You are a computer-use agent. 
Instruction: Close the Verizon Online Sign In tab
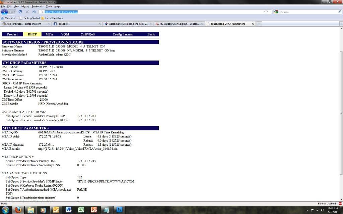point(202,24)
